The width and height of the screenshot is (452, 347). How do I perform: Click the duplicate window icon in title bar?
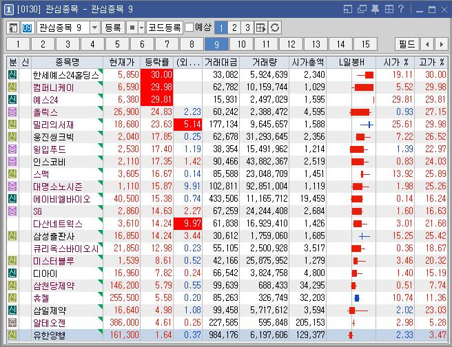click(362, 10)
